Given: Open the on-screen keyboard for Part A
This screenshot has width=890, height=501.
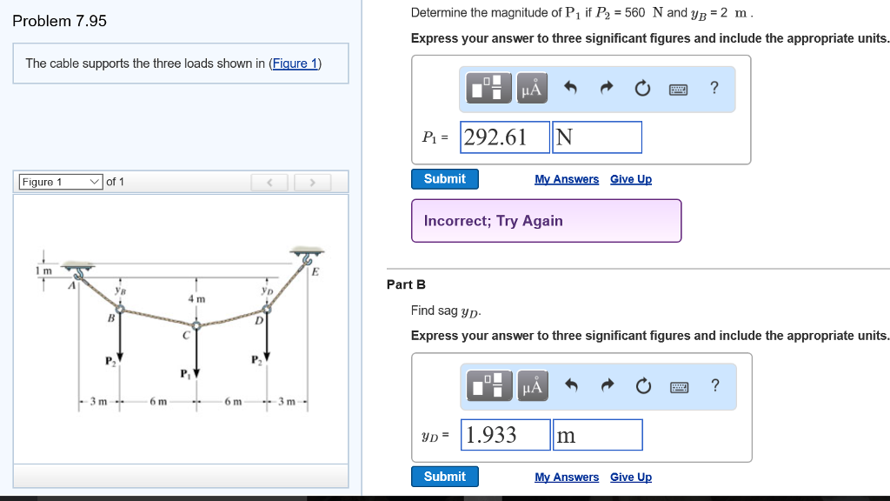Looking at the screenshot, I should pyautogui.click(x=680, y=88).
